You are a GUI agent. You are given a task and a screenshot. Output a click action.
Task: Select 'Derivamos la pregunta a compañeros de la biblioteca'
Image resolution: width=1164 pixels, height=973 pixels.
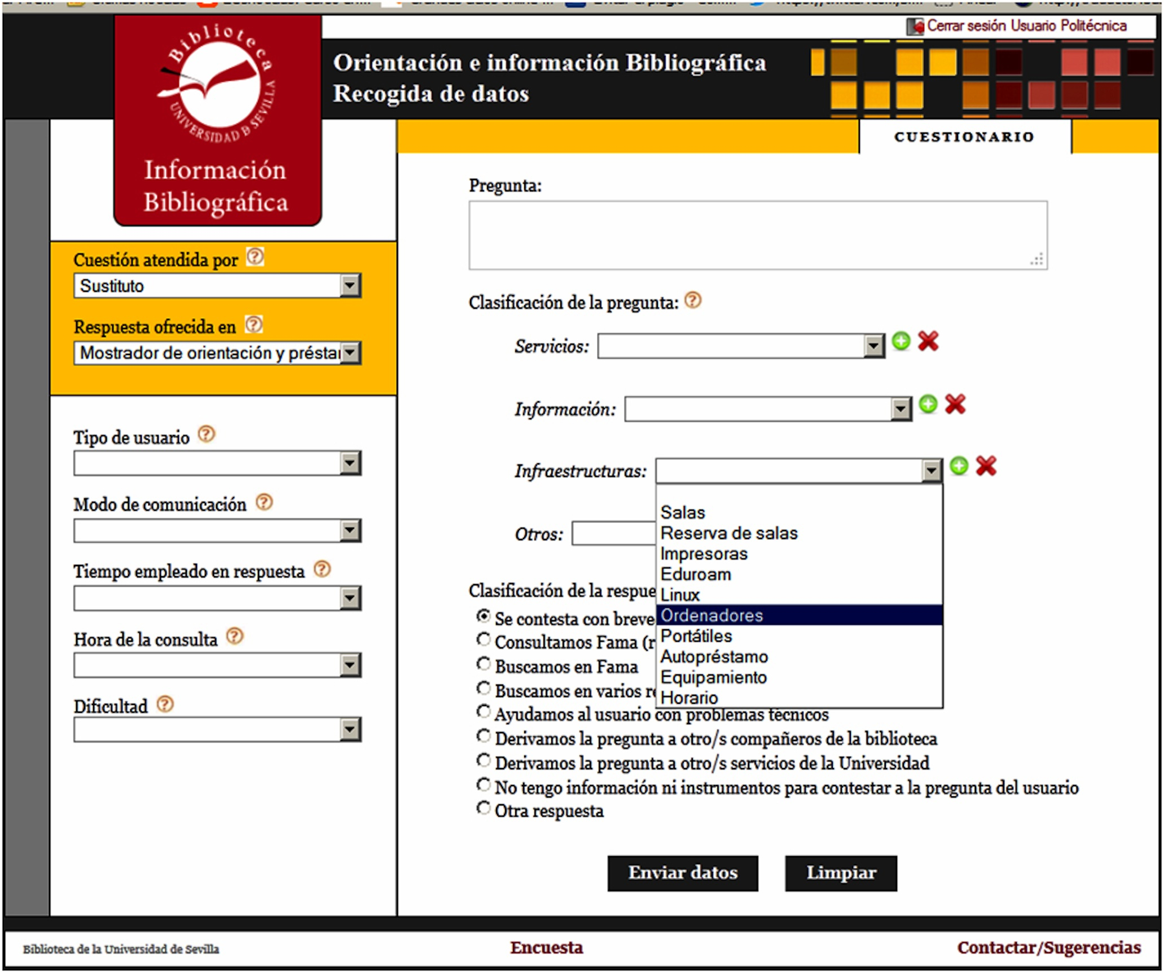(483, 736)
